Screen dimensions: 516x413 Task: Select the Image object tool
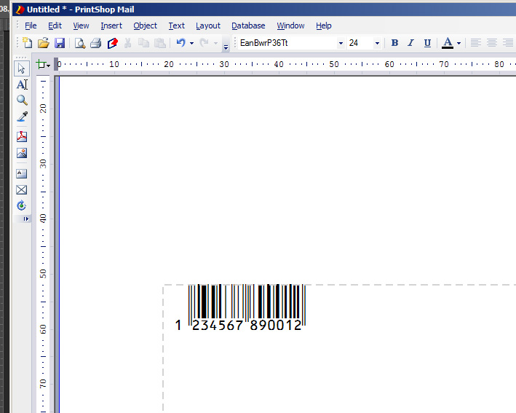[x=22, y=153]
